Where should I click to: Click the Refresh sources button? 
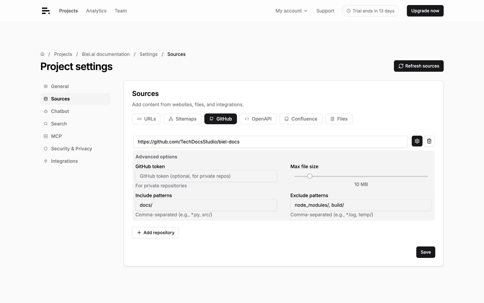(419, 66)
